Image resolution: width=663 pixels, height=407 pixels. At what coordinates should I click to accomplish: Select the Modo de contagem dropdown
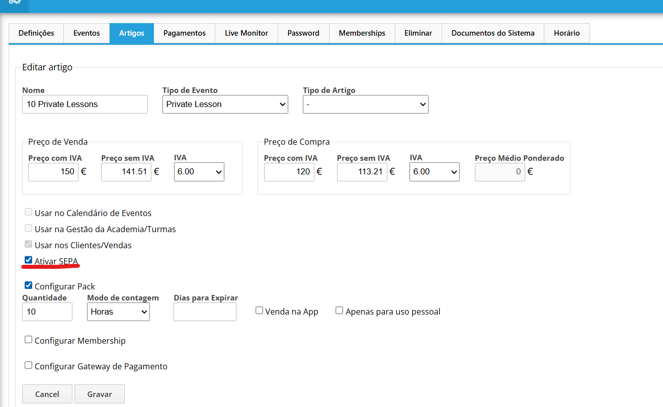pyautogui.click(x=118, y=312)
